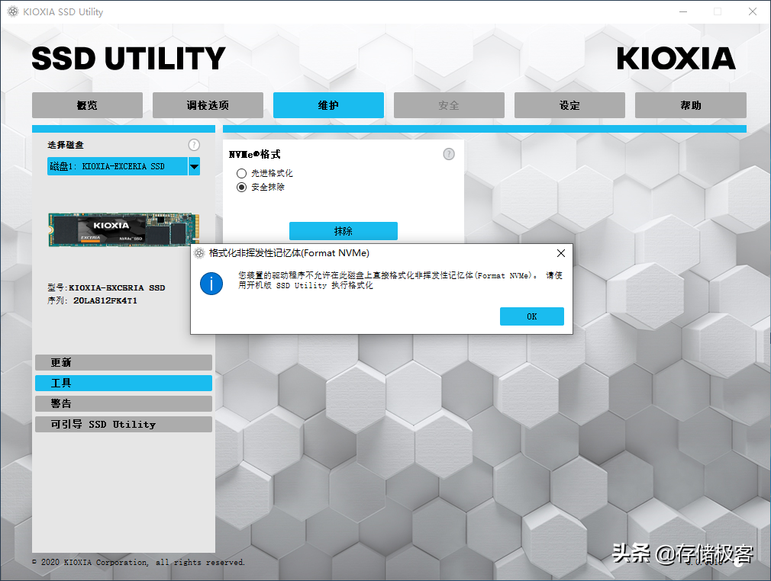Click the NVMe格式 heading
The image size is (771, 581).
pyautogui.click(x=254, y=154)
